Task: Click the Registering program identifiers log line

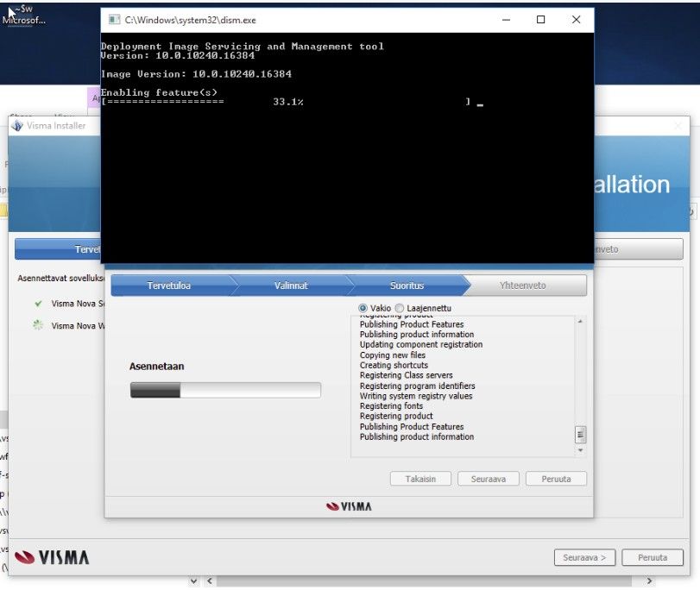Action: pos(418,386)
